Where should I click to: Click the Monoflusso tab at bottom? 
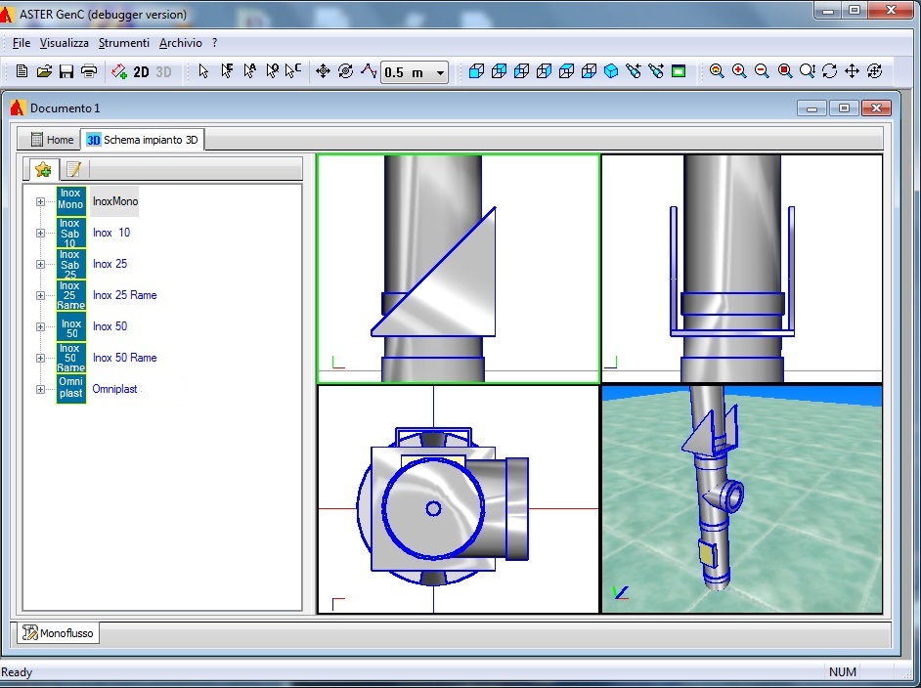pyautogui.click(x=58, y=633)
